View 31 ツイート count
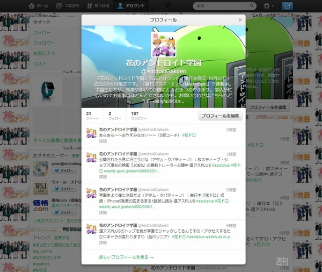This screenshot has height=272, width=322. coord(92,116)
